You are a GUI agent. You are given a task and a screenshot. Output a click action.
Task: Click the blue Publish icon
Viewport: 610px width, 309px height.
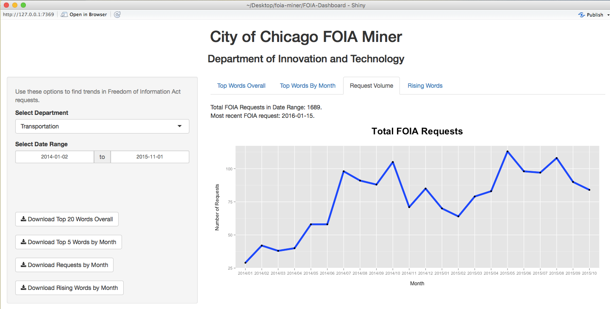(582, 14)
